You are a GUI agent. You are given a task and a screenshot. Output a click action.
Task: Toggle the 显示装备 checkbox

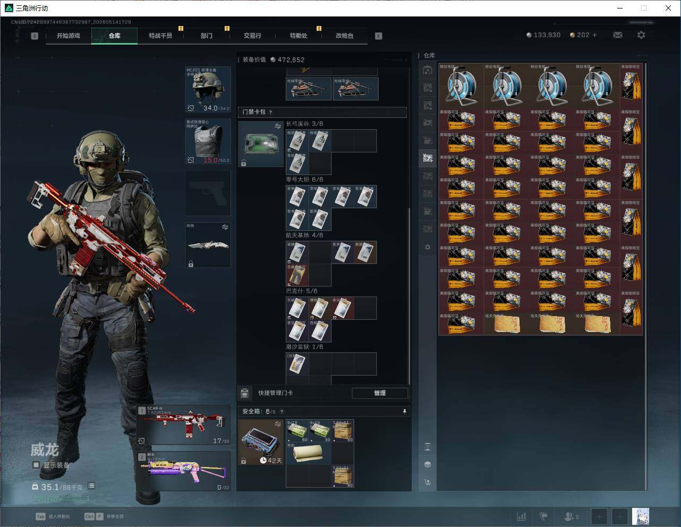[x=36, y=465]
